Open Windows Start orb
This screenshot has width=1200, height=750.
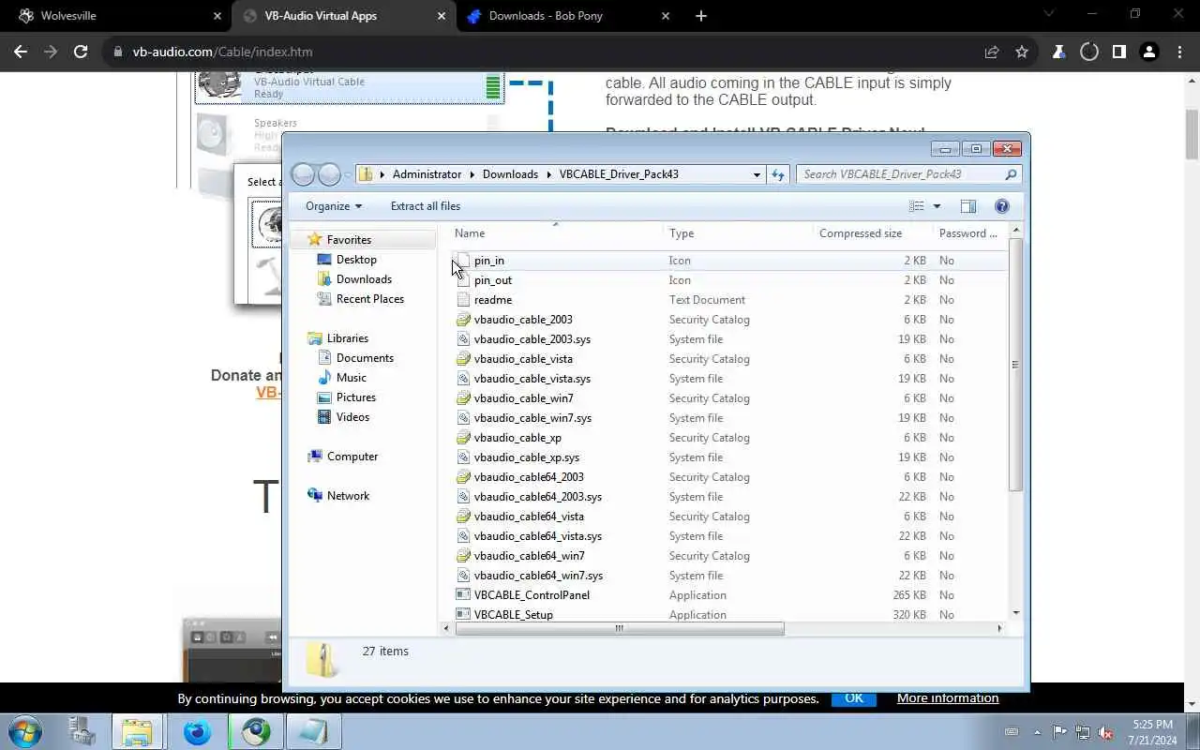(x=24, y=731)
